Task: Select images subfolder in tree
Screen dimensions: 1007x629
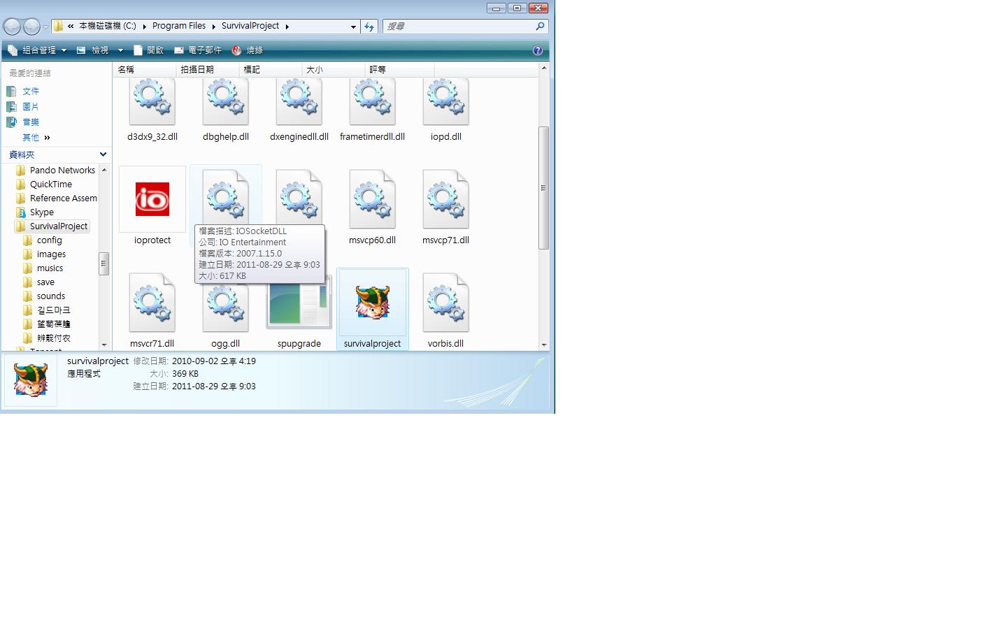Action: [51, 254]
